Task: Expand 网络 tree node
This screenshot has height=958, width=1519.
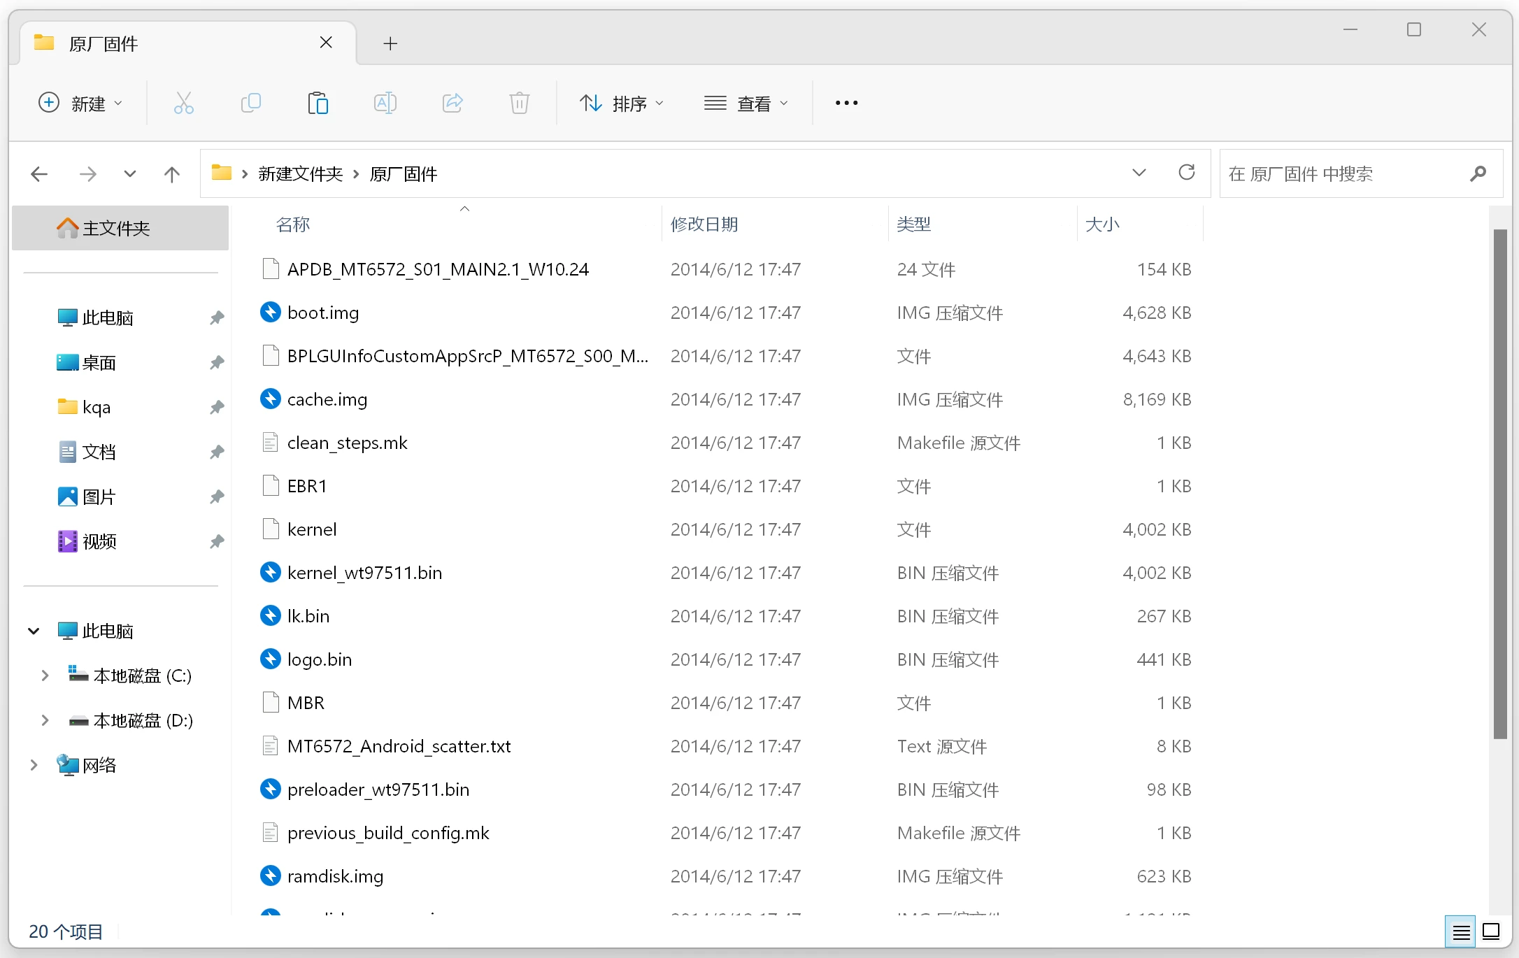Action: click(x=34, y=765)
